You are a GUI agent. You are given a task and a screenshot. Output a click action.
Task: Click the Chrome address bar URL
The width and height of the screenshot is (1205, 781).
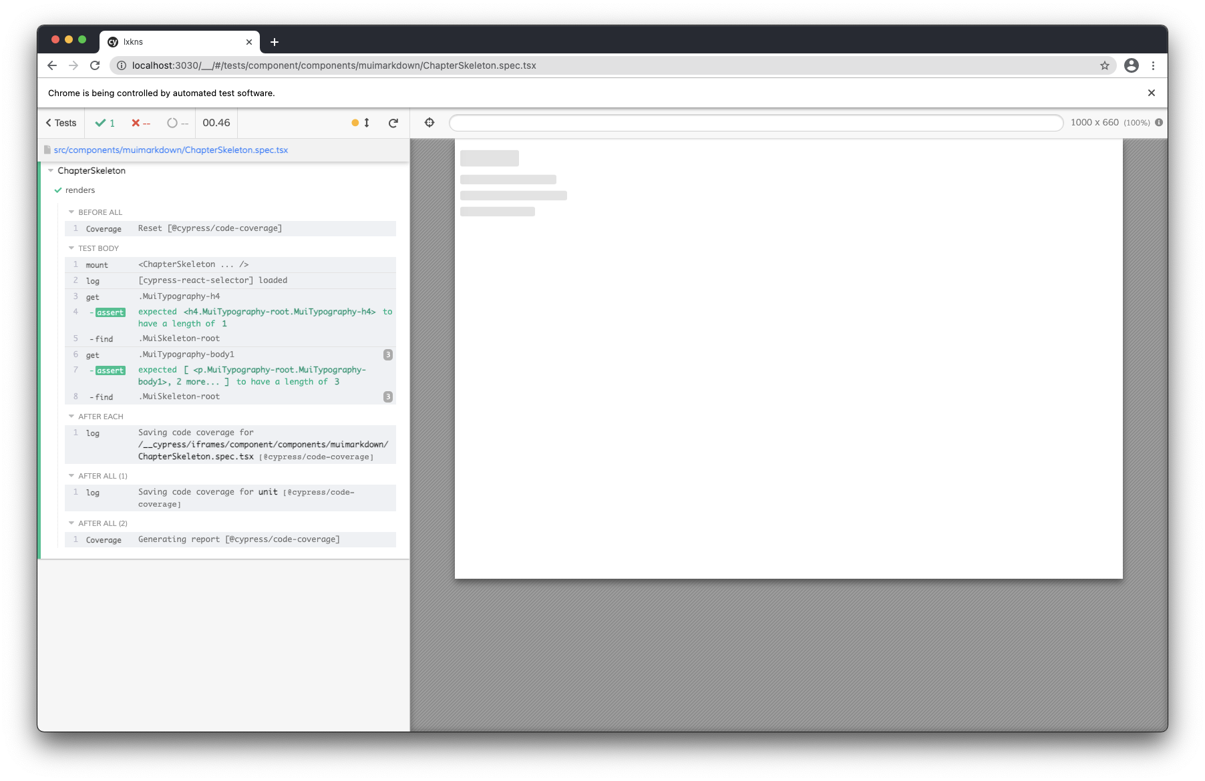pos(334,65)
